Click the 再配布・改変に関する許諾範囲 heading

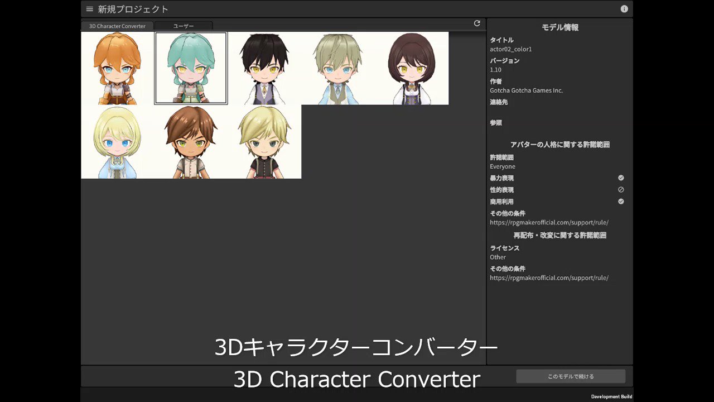(x=559, y=236)
